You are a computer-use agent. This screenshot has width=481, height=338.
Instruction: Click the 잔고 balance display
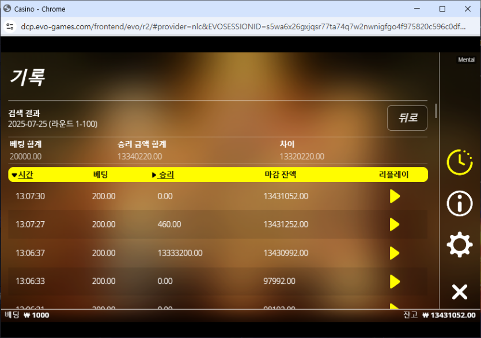(441, 315)
